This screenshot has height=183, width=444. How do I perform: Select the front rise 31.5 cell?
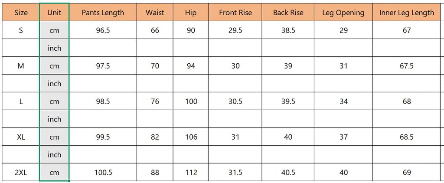click(235, 172)
